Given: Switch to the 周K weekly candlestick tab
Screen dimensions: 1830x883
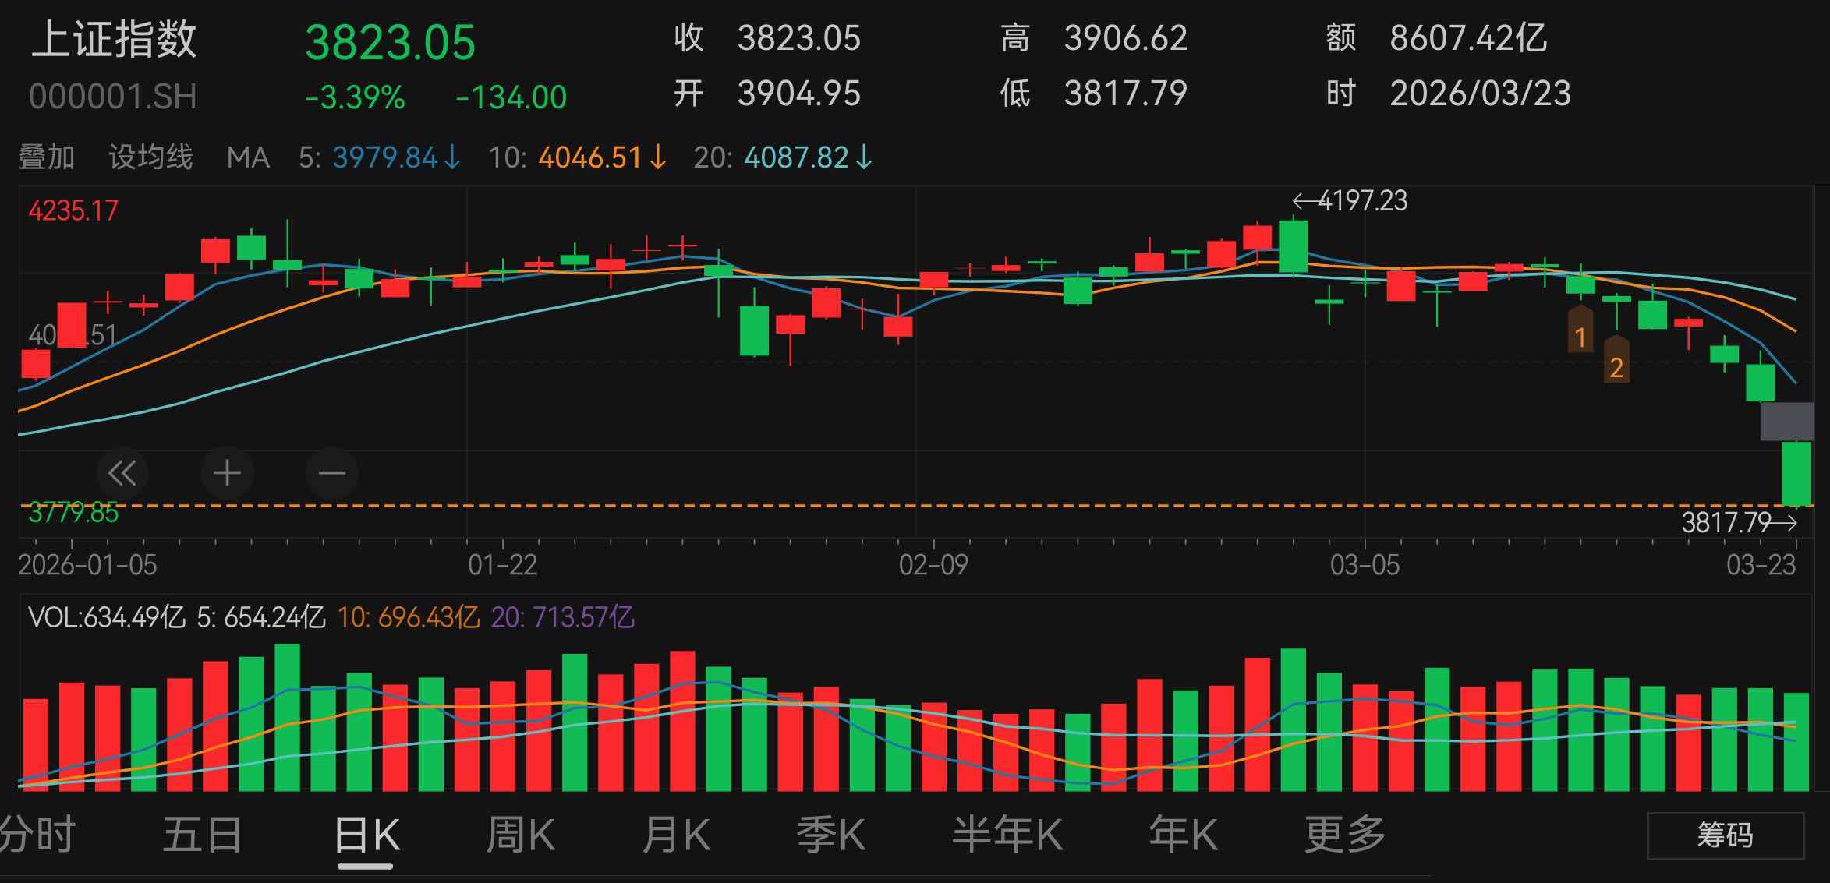Looking at the screenshot, I should tap(522, 832).
